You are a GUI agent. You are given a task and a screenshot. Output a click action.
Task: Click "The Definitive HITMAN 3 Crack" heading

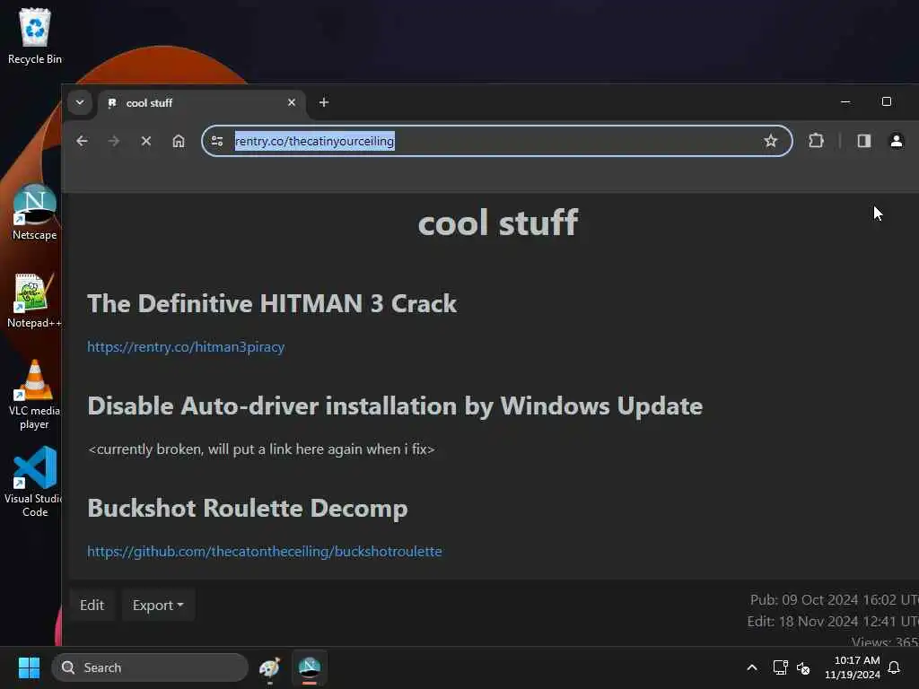pyautogui.click(x=272, y=304)
